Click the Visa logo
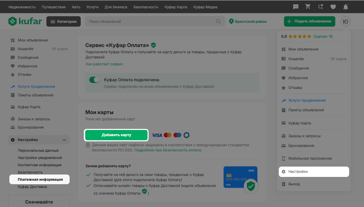The image size is (364, 207). coord(157,135)
